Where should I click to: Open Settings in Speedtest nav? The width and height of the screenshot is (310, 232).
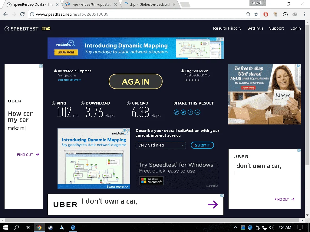click(256, 28)
